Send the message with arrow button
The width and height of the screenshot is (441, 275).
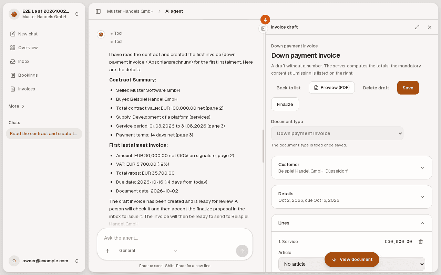(242, 251)
